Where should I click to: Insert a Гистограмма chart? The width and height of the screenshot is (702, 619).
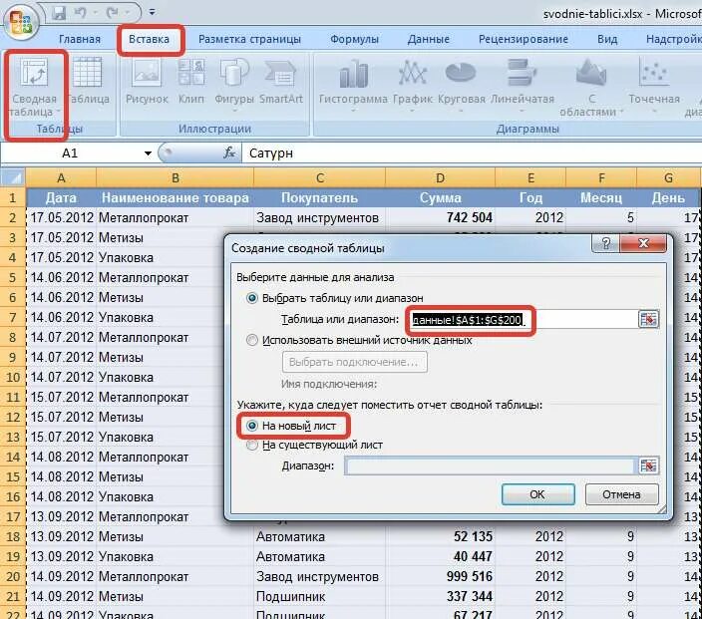353,85
